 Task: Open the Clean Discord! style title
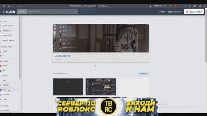(62, 56)
